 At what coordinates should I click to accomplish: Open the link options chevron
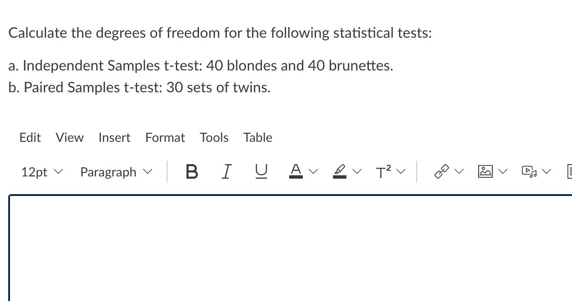pos(460,171)
